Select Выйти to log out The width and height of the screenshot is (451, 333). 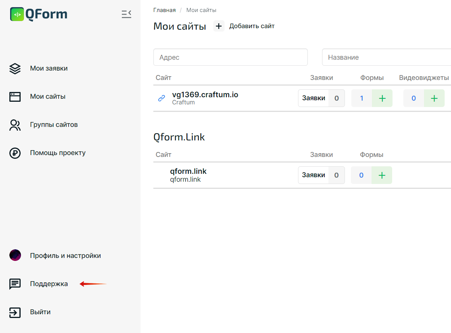(40, 312)
